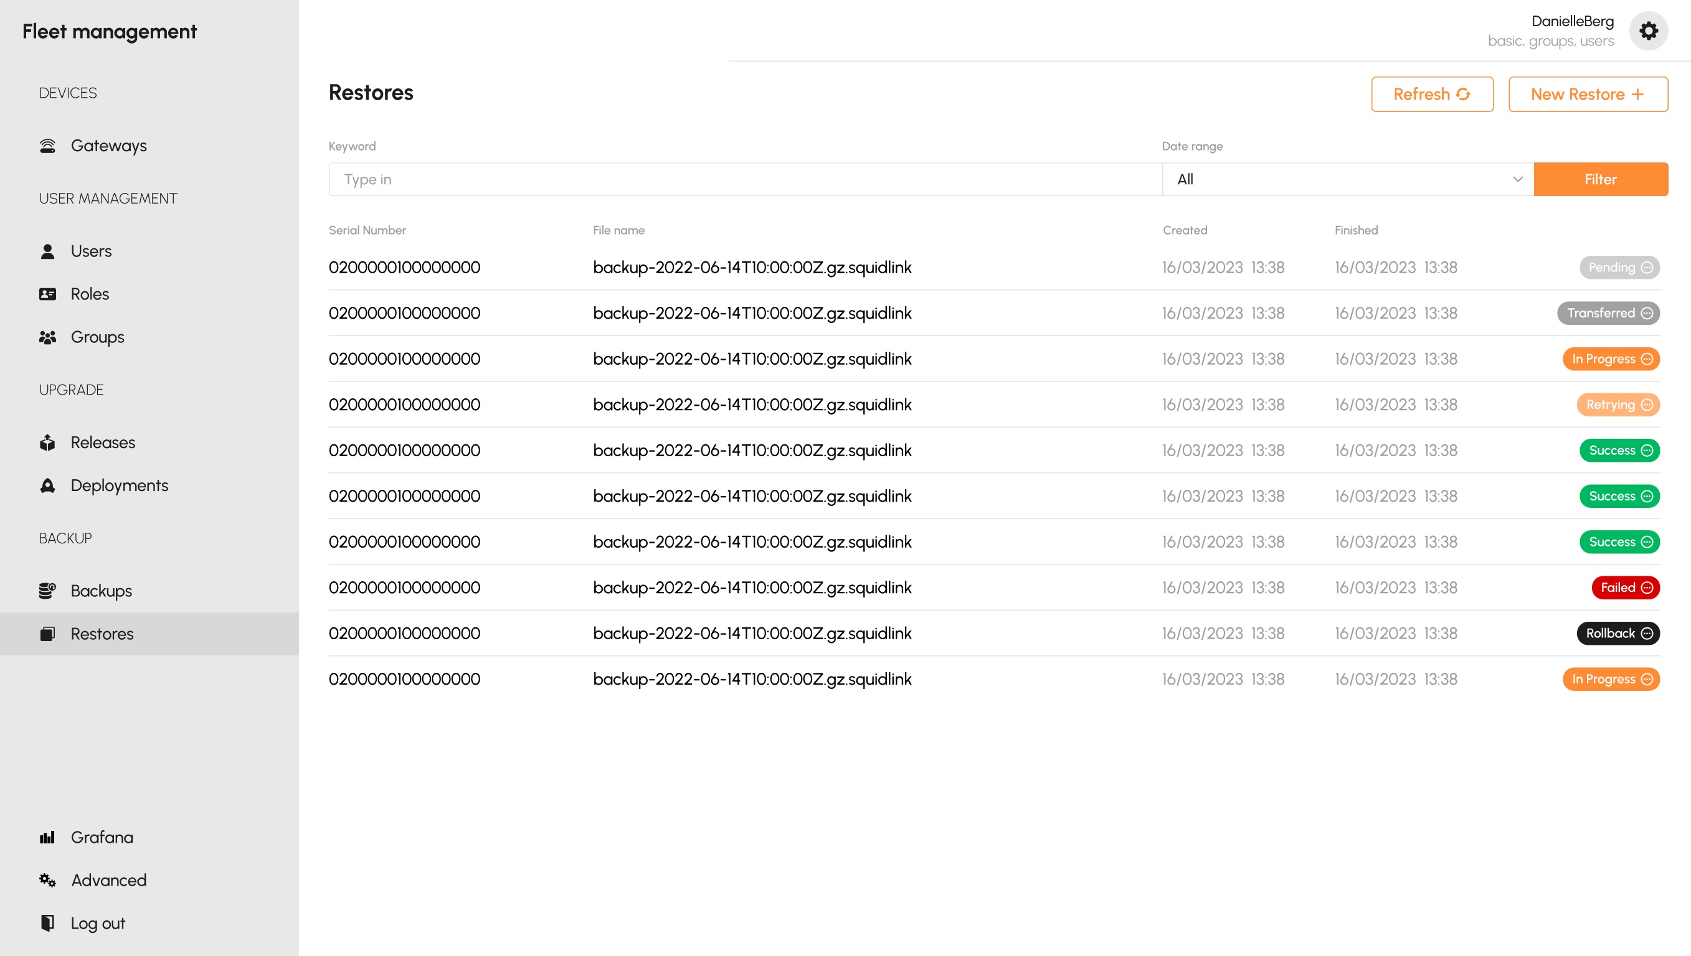Screen dimensions: 1691x956
Task: Open Advanced settings
Action: [149, 881]
